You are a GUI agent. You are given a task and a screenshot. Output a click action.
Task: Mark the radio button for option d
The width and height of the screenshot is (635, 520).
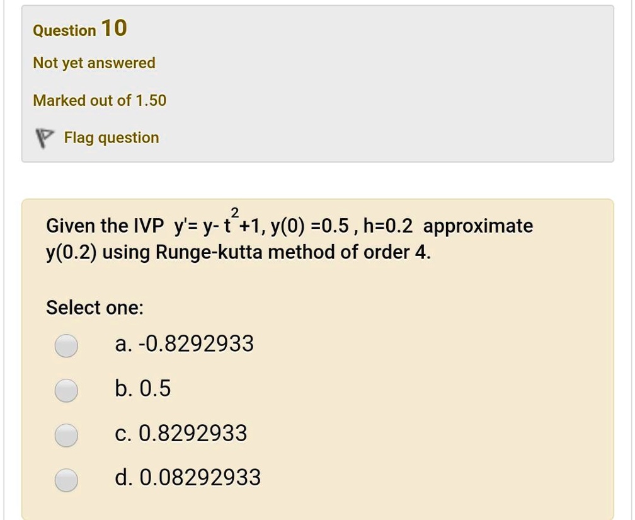[x=66, y=480]
